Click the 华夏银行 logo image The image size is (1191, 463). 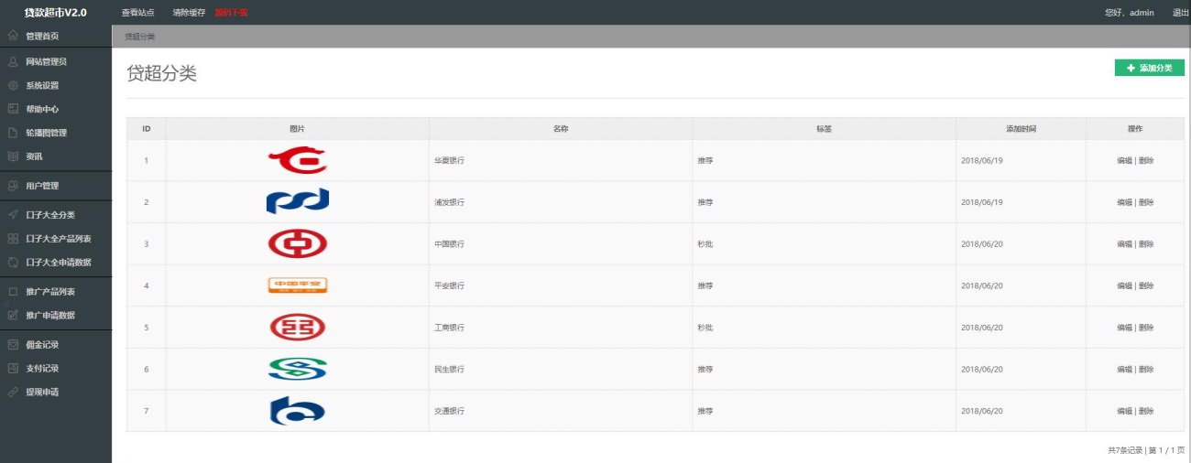click(x=297, y=160)
